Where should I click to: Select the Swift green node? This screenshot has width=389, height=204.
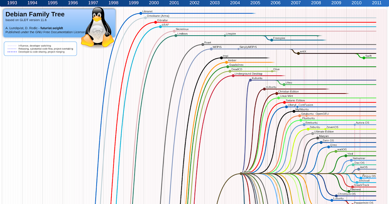click(364, 58)
